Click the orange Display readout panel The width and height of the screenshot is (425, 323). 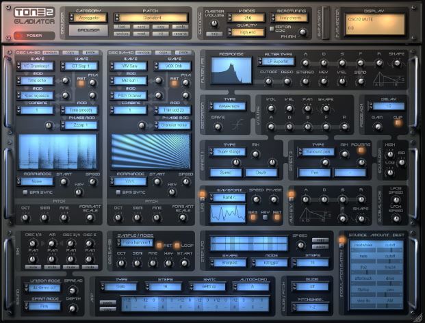click(x=375, y=25)
